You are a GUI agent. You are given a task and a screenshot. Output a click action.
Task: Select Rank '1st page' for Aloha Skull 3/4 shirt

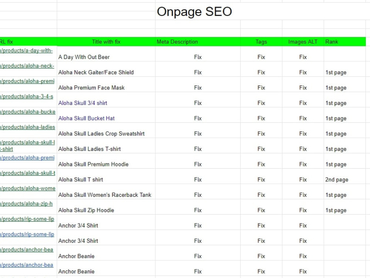click(x=345, y=100)
